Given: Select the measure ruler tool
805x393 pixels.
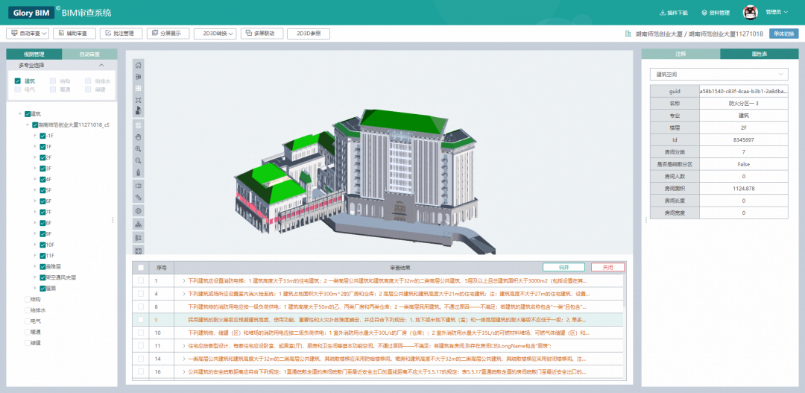Looking at the screenshot, I should (139, 197).
